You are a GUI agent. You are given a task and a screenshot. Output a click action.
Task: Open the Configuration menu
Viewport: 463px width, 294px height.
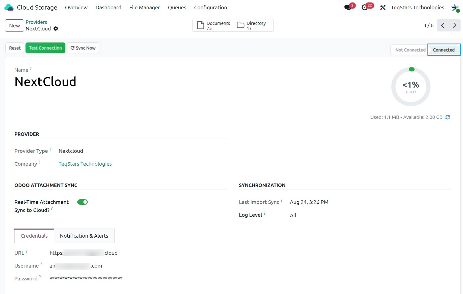[210, 8]
